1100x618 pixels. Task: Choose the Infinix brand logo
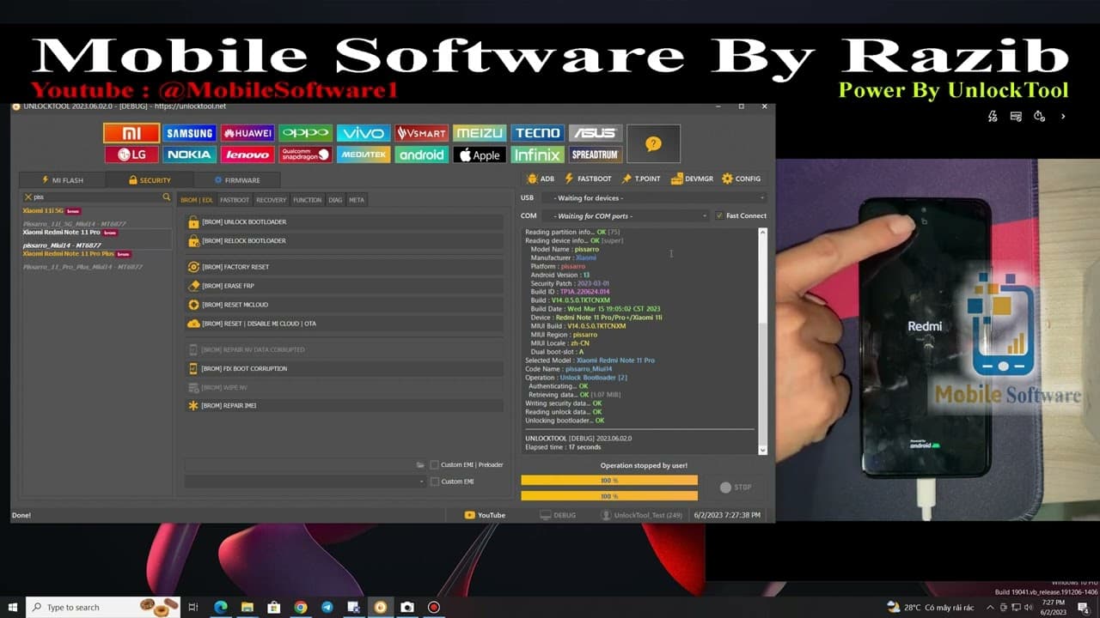537,154
